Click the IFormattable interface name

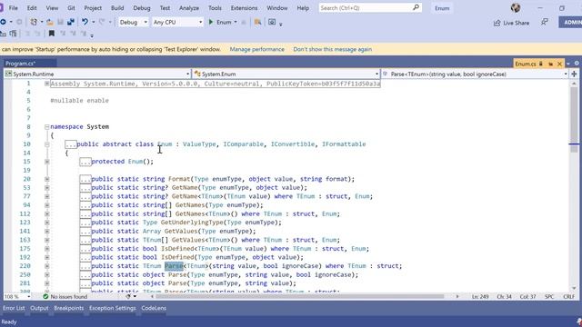(344, 144)
